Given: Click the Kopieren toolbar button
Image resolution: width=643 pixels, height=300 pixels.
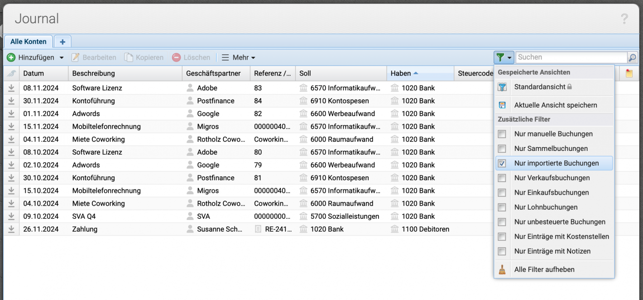Looking at the screenshot, I should [x=144, y=57].
